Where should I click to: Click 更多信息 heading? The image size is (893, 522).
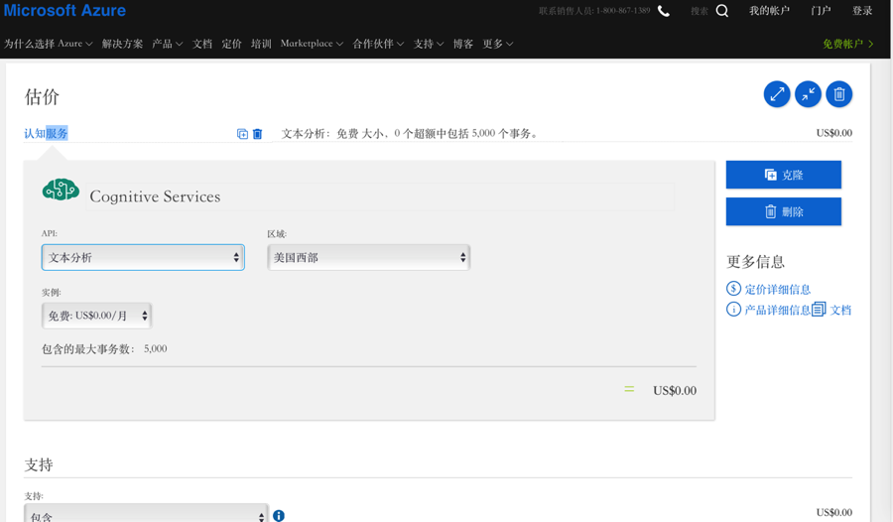pyautogui.click(x=755, y=262)
